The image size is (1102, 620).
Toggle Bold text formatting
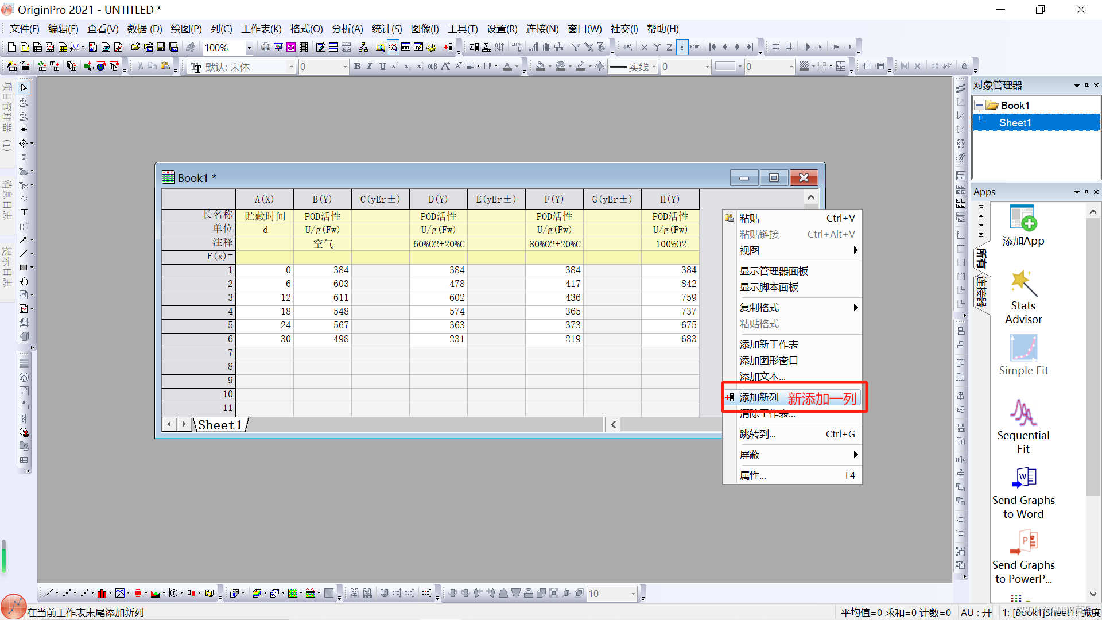tap(357, 67)
